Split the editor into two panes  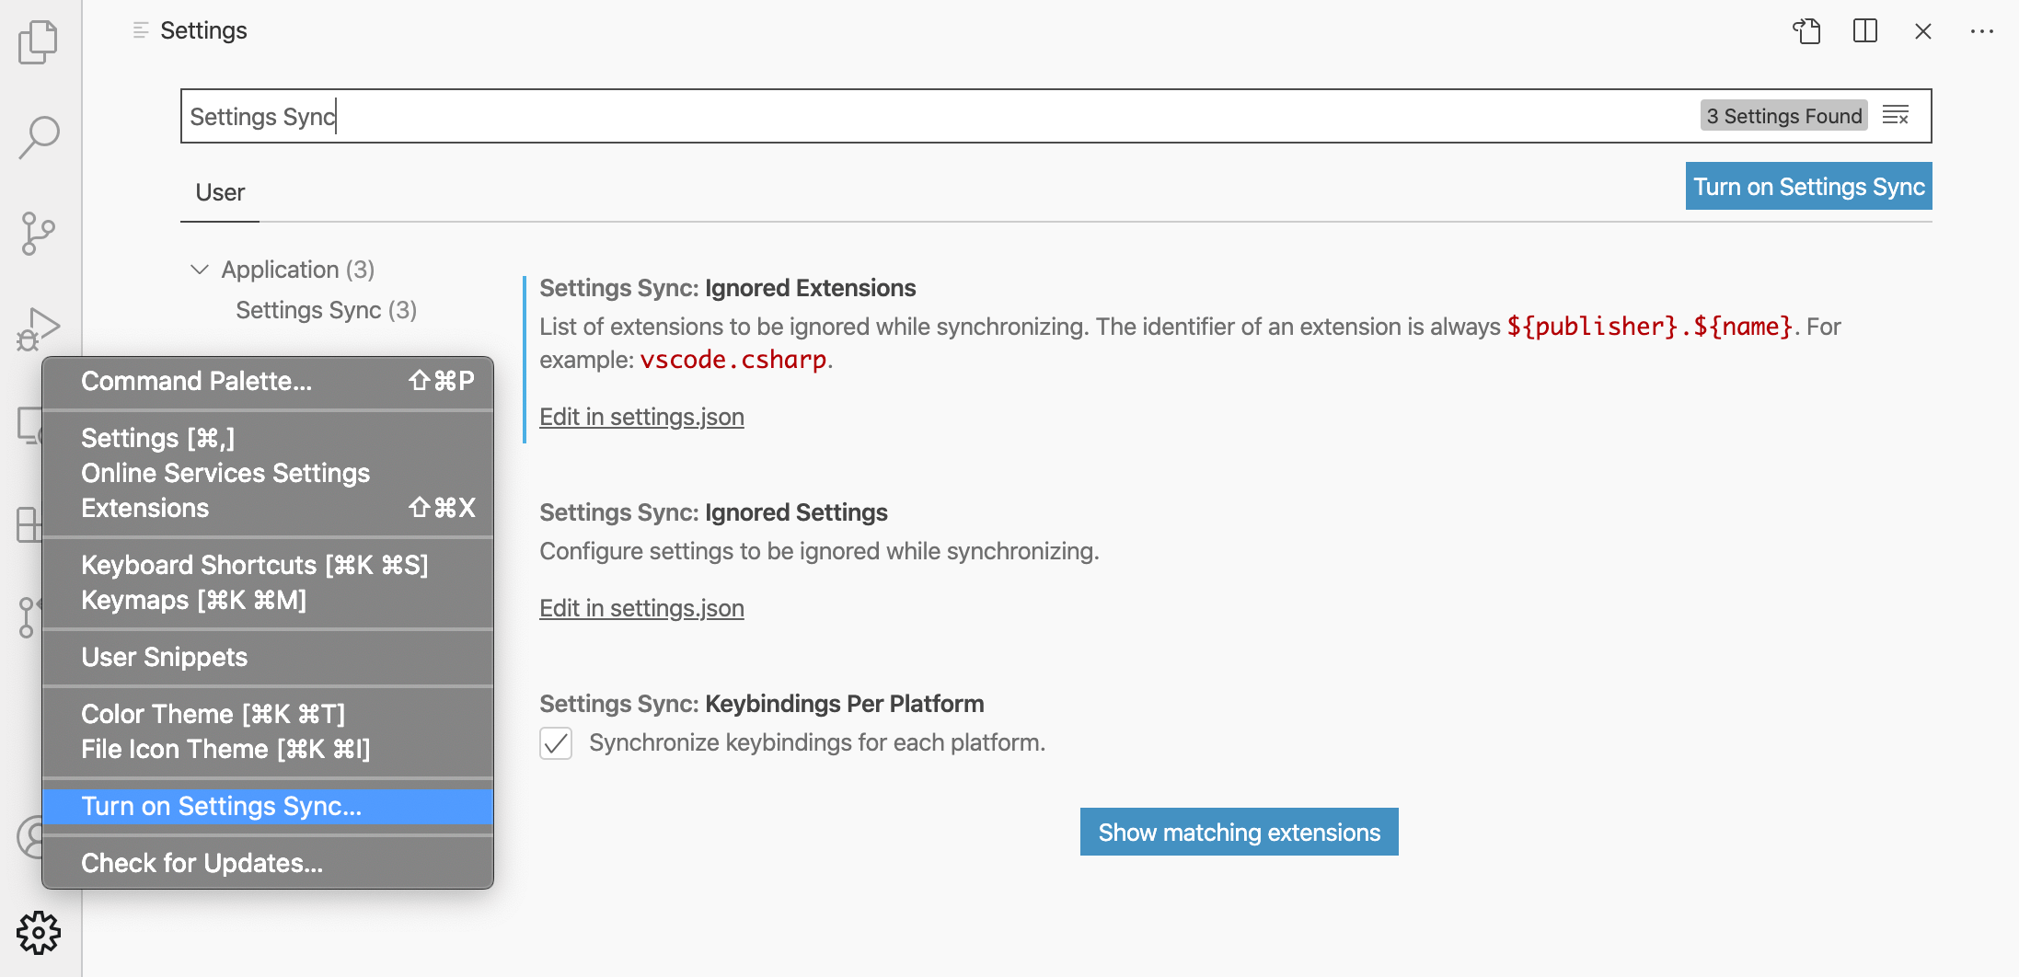pyautogui.click(x=1863, y=30)
